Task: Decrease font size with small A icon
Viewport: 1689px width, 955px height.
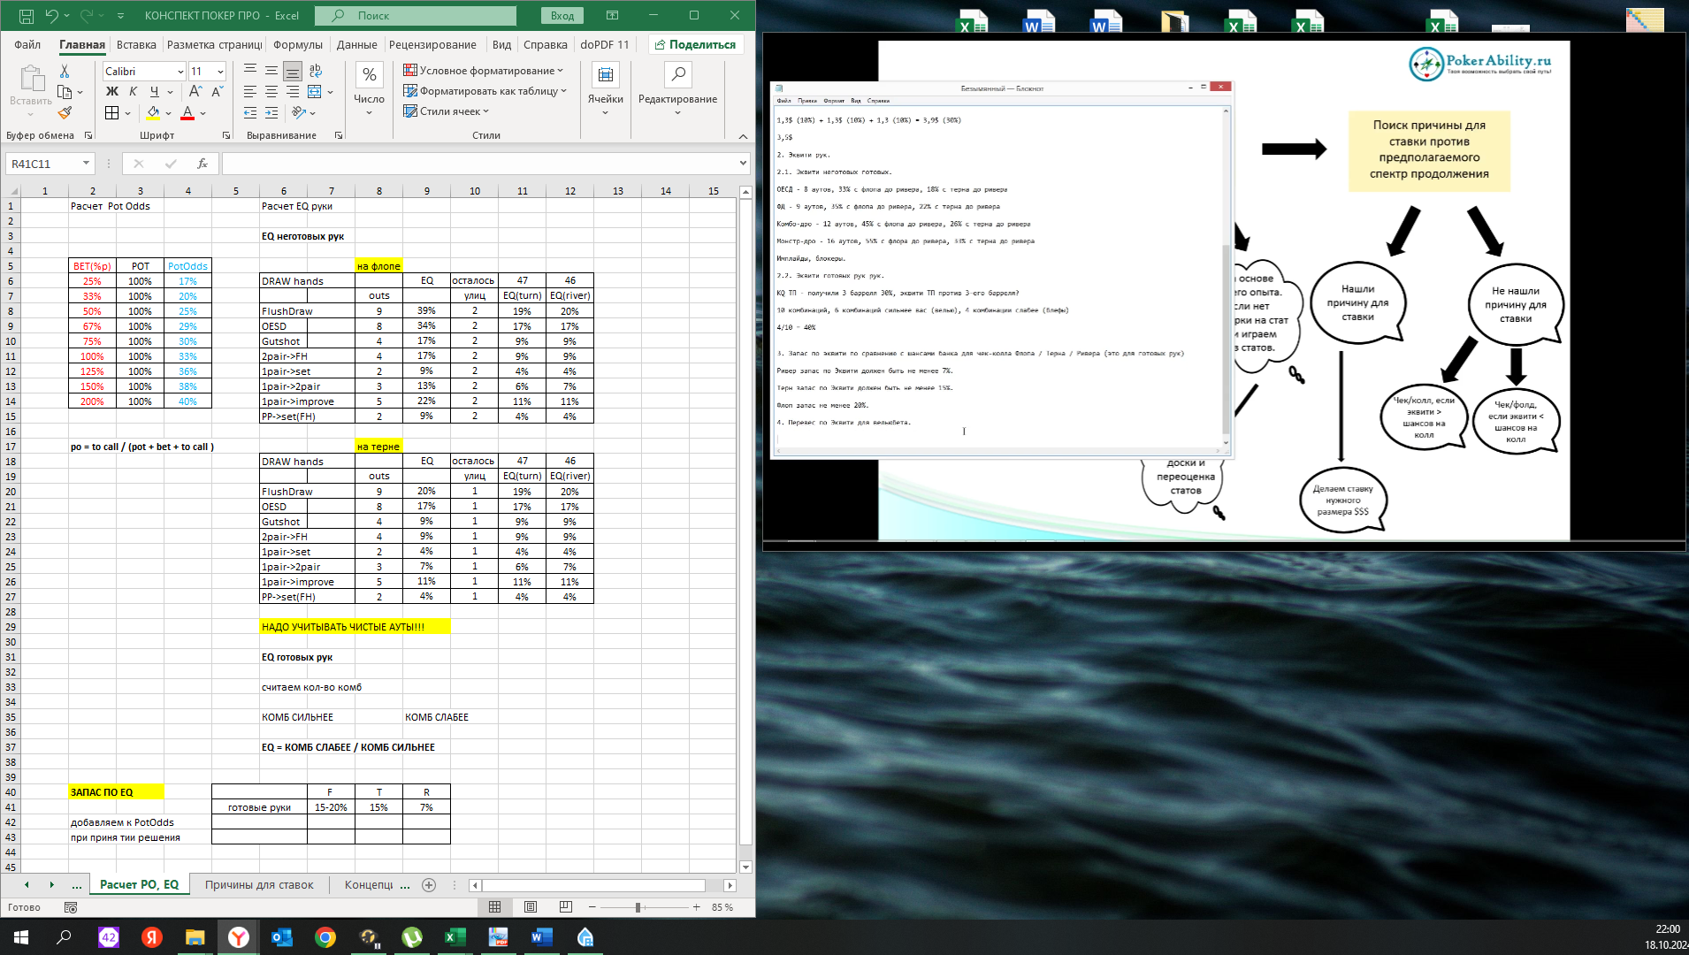Action: 217,91
